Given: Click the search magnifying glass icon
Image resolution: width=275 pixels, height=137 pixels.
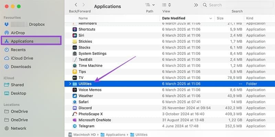Looking at the screenshot, I should coord(205,5).
